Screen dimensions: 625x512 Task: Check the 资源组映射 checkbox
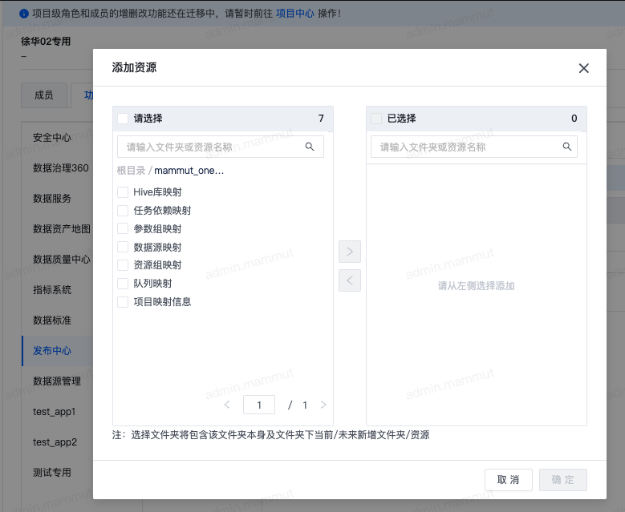click(x=123, y=265)
